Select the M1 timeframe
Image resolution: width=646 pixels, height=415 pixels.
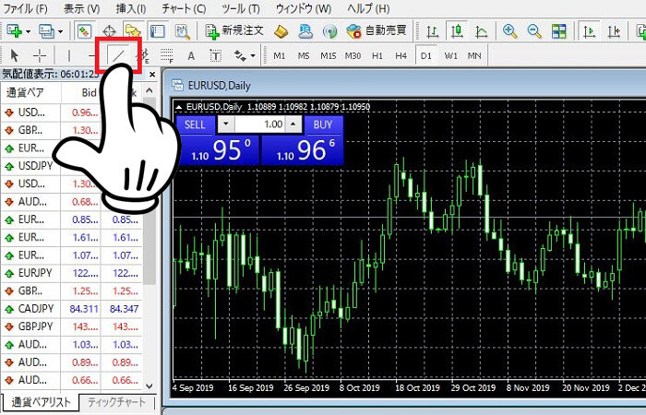pyautogui.click(x=280, y=55)
